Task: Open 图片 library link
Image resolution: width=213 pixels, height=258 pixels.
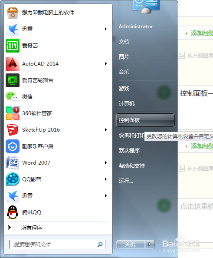Action: pos(124,57)
